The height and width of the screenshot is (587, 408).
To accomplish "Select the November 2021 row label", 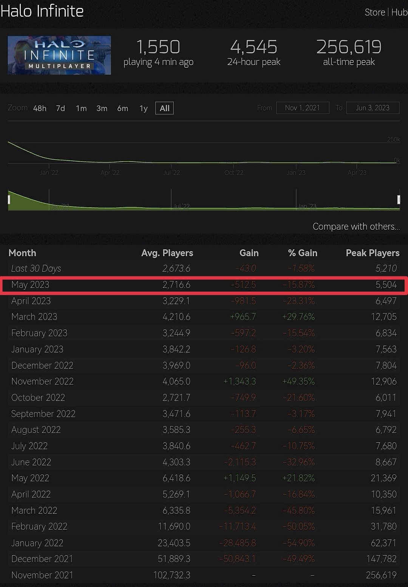I will coord(42,575).
